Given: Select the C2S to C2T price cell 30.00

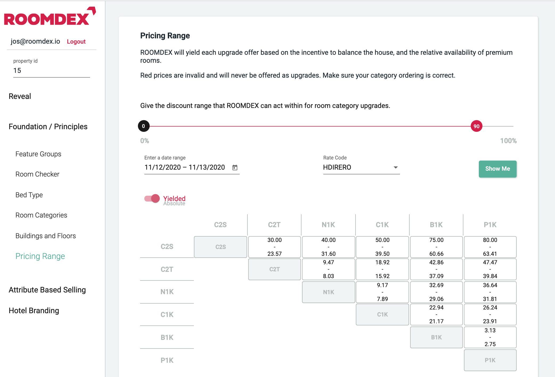Looking at the screenshot, I should (x=274, y=247).
